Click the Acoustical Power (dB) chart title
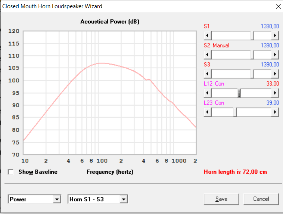The height and width of the screenshot is (214, 283). click(110, 22)
